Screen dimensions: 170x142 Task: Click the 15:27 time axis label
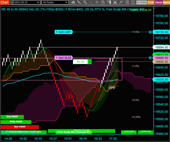(x=53, y=139)
